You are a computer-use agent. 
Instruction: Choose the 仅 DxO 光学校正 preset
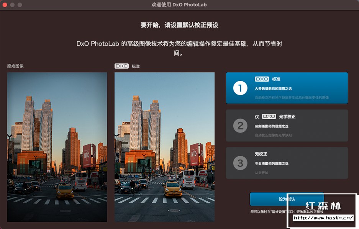pos(287,125)
